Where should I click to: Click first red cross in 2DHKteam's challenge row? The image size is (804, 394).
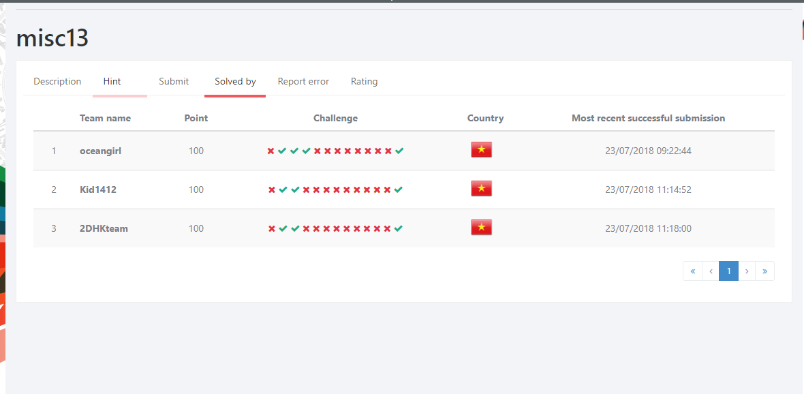[272, 228]
